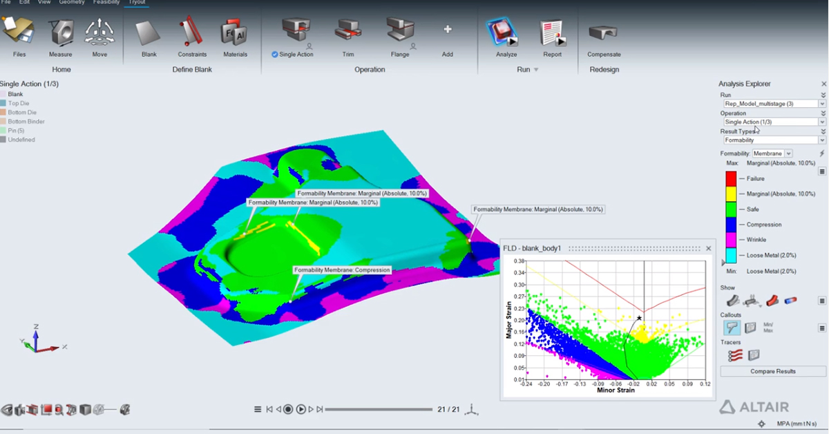Switch to the Feasibility tab
The width and height of the screenshot is (829, 434).
(x=106, y=3)
